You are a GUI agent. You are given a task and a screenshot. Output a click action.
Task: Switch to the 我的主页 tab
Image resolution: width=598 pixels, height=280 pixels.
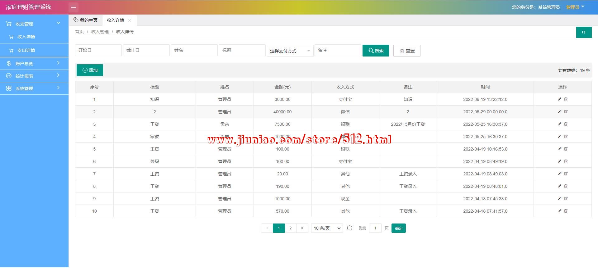click(86, 20)
